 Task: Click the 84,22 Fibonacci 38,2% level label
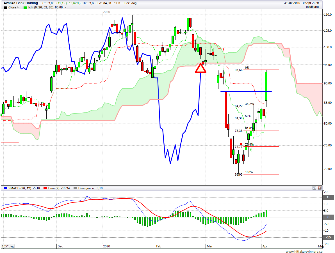pos(239,106)
